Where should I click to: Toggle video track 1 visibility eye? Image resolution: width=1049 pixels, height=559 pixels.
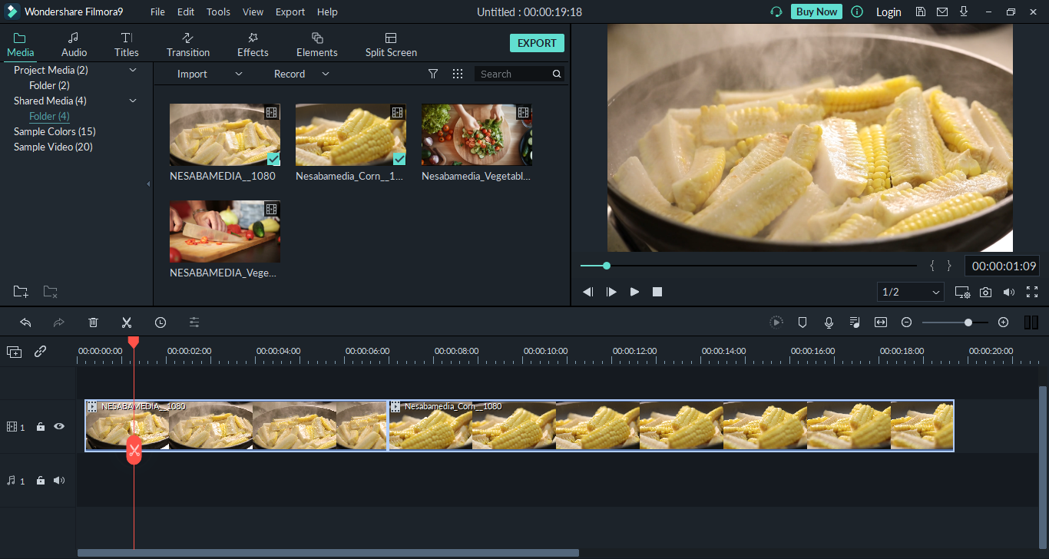(x=59, y=426)
